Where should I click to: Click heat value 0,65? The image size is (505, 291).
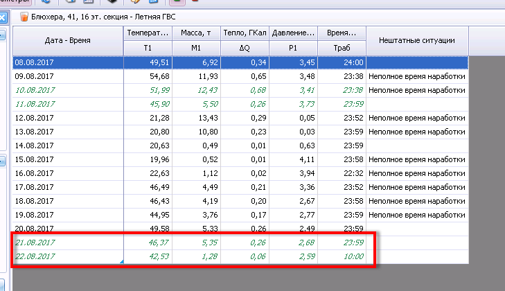click(258, 76)
